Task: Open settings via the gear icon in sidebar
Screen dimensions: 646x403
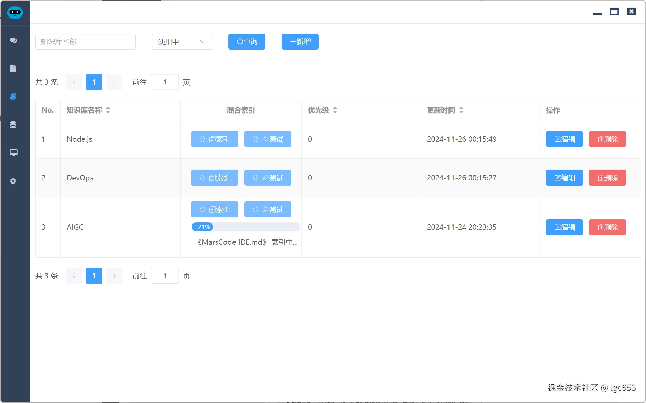Action: (x=13, y=181)
